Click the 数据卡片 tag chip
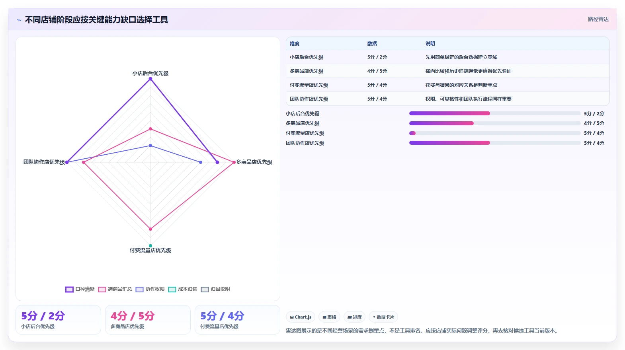Image resolution: width=625 pixels, height=350 pixels. pos(383,317)
